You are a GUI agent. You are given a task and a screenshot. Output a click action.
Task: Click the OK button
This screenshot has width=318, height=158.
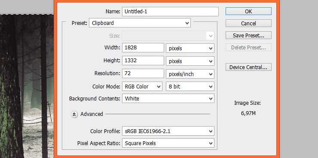tap(248, 11)
